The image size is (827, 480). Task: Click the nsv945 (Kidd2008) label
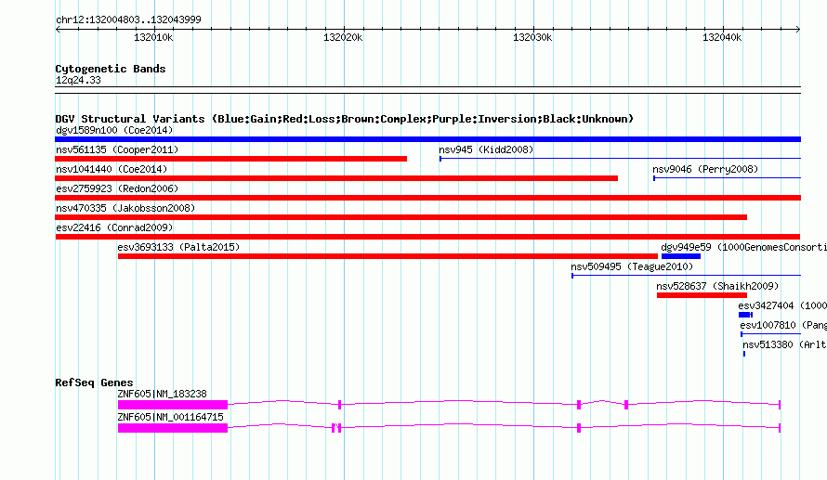(x=486, y=149)
